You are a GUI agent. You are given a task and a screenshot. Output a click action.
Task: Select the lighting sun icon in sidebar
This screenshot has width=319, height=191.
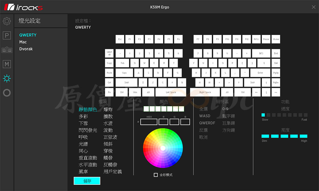pos(7,78)
